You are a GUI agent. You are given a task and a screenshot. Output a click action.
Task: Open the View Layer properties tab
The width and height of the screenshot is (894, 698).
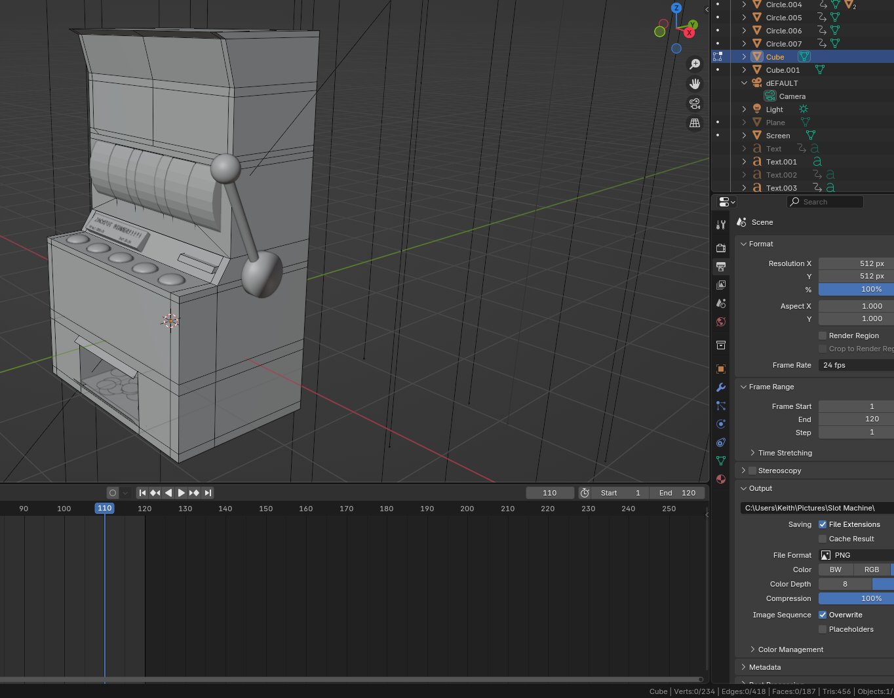[x=721, y=285]
